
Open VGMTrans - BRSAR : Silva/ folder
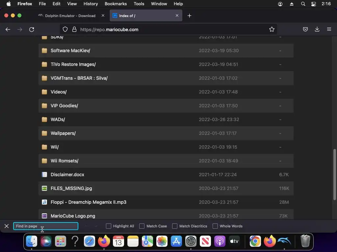pos(79,78)
